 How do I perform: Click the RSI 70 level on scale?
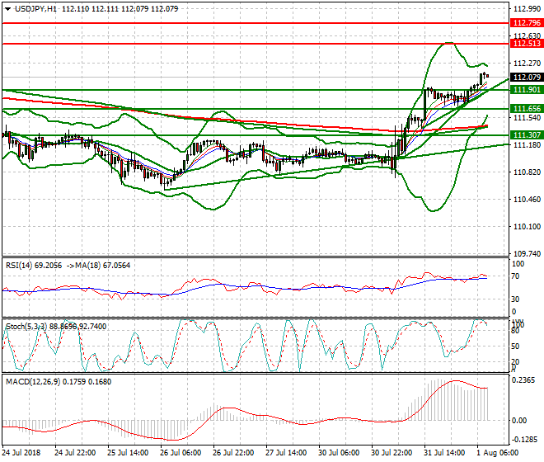pyautogui.click(x=517, y=276)
